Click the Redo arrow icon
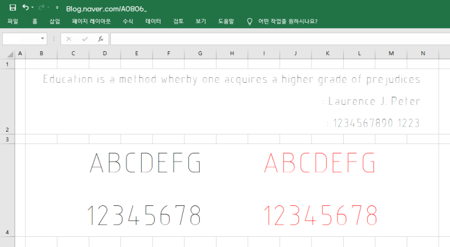The height and width of the screenshot is (247, 450). 42,7
